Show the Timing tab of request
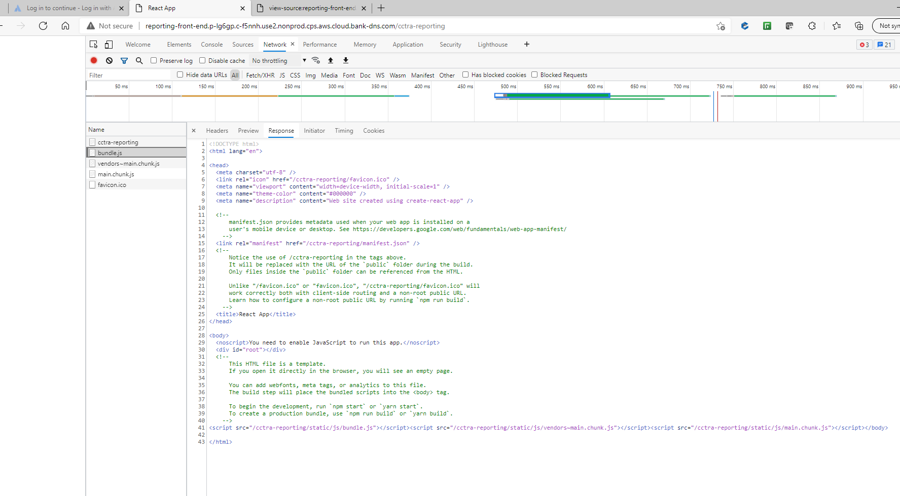This screenshot has width=900, height=496. pos(344,131)
